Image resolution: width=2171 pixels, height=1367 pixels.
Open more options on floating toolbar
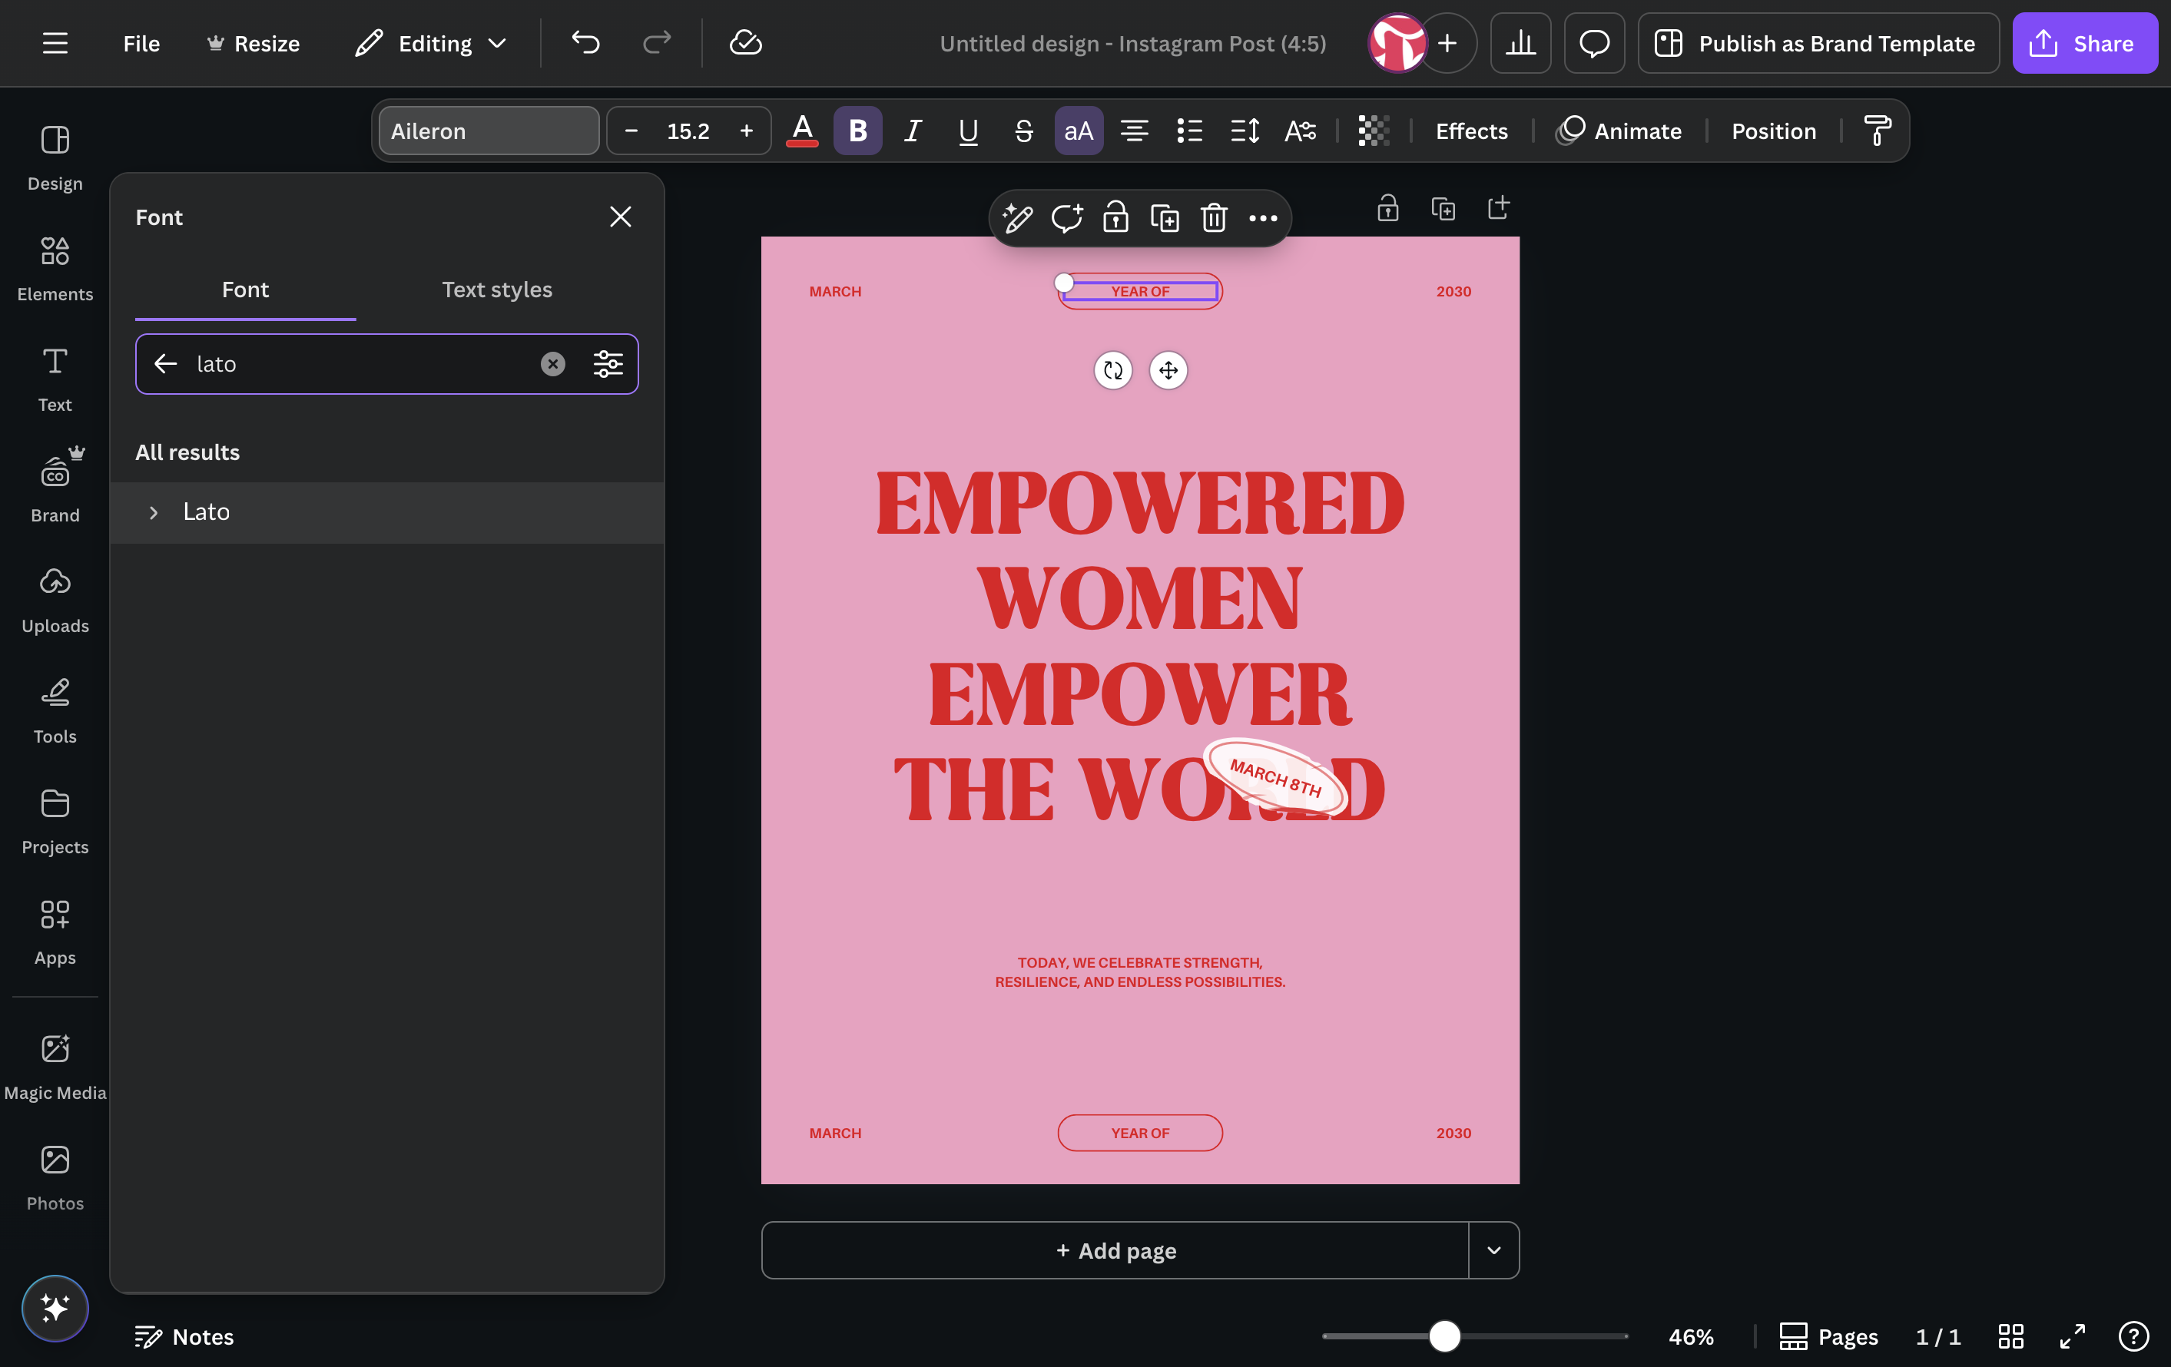1263,217
